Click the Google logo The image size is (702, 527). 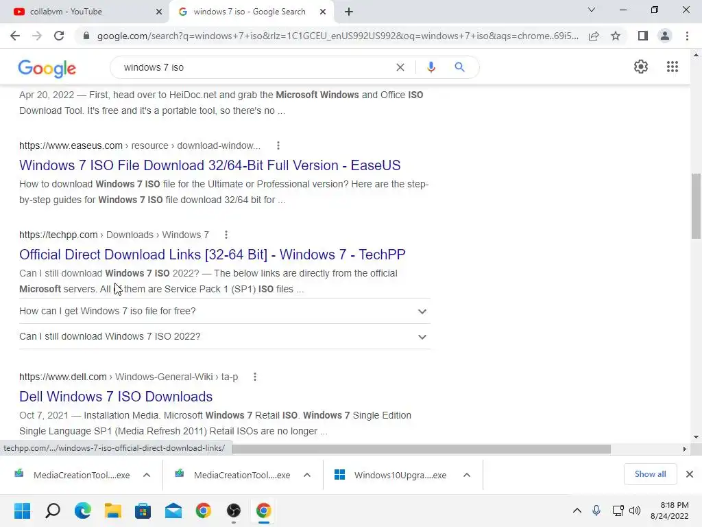point(47,68)
